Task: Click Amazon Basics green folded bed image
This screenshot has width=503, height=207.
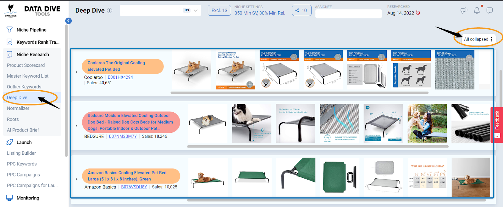Action: [339, 177]
